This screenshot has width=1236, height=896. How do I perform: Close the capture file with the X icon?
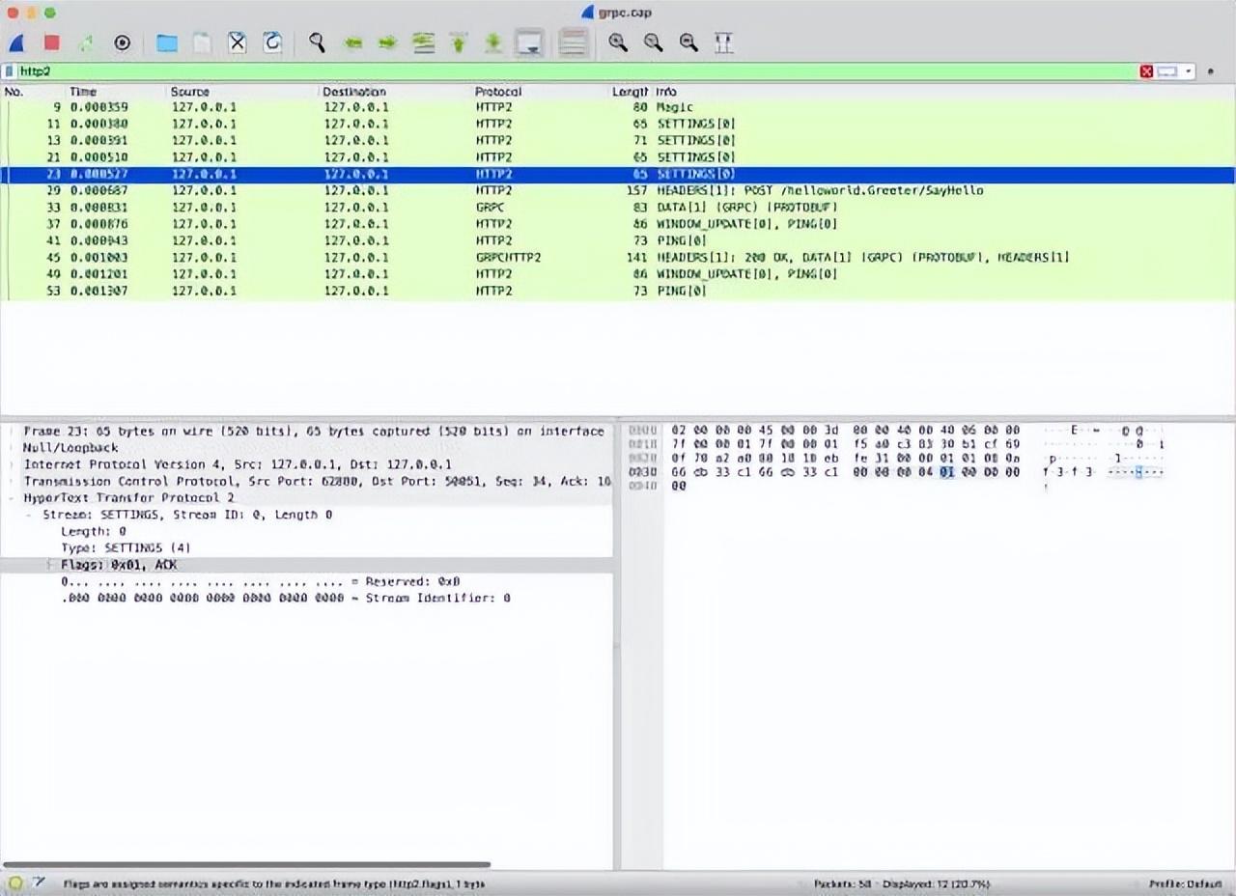point(238,42)
